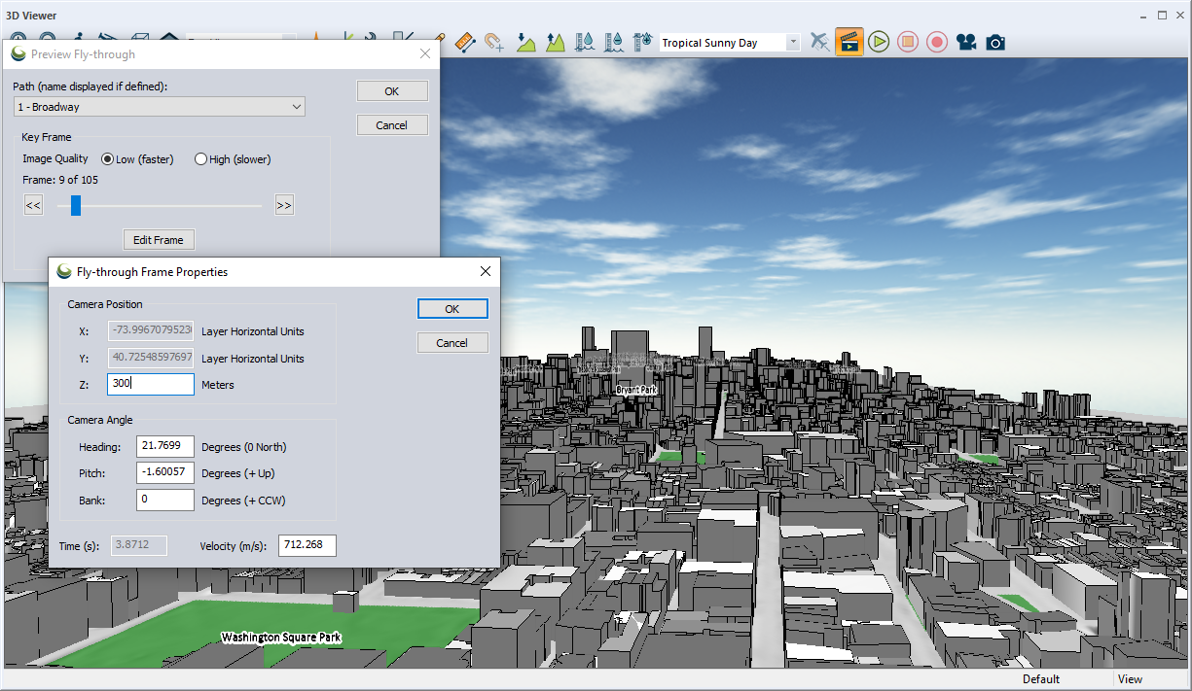Click the Washington Square Park label

pyautogui.click(x=281, y=638)
